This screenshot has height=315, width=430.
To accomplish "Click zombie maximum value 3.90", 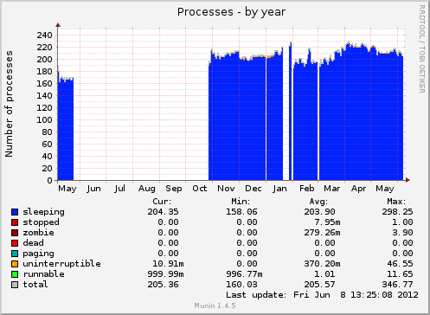I will (402, 233).
